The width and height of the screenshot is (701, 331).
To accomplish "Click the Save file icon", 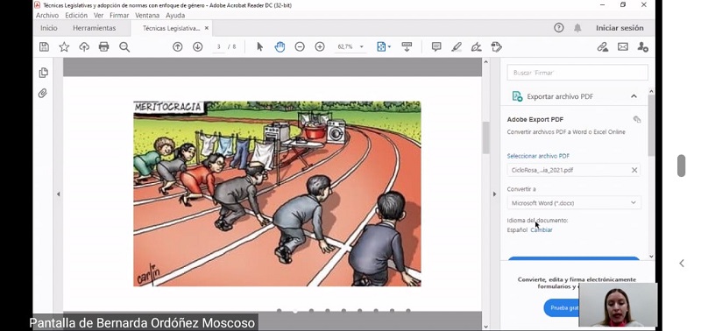I will [x=44, y=47].
